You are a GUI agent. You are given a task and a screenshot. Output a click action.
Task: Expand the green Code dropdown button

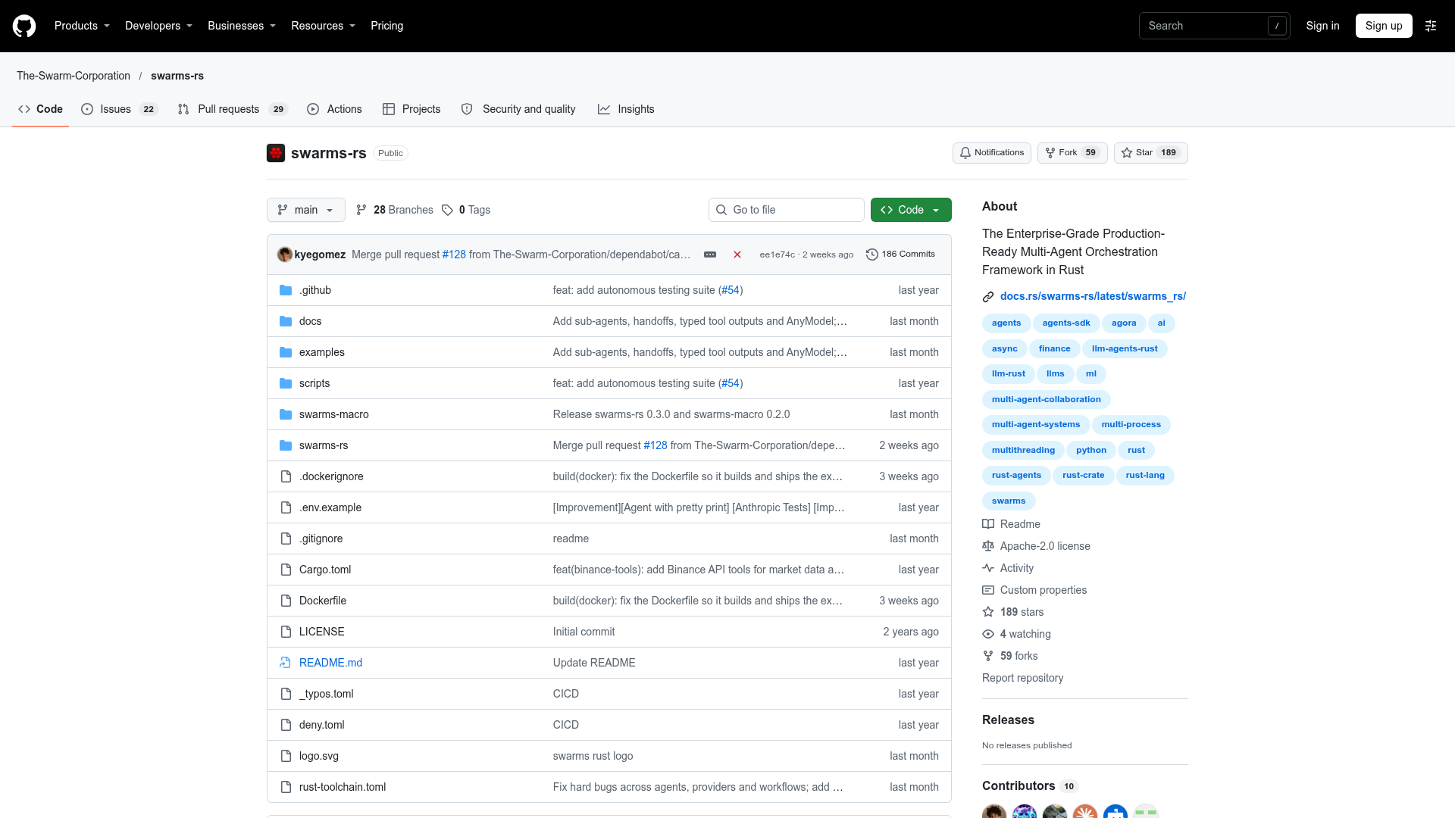click(911, 210)
